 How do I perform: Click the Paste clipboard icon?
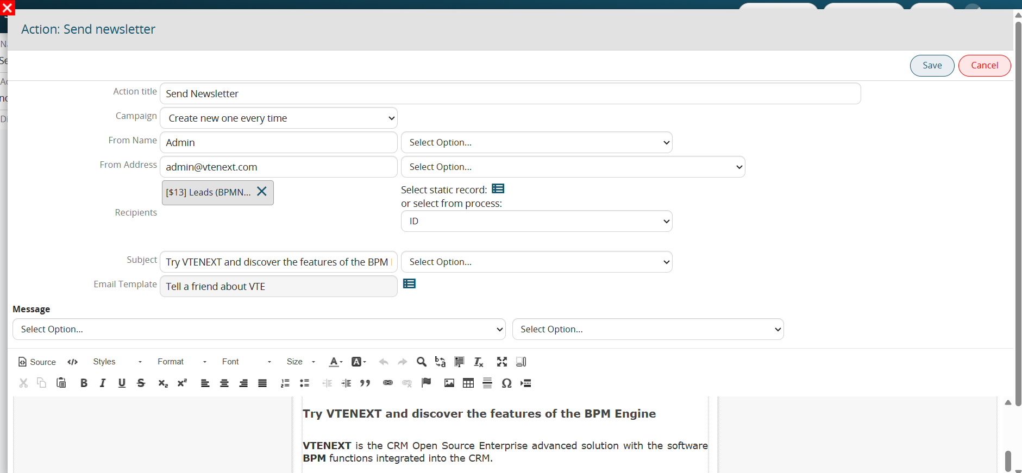point(61,383)
